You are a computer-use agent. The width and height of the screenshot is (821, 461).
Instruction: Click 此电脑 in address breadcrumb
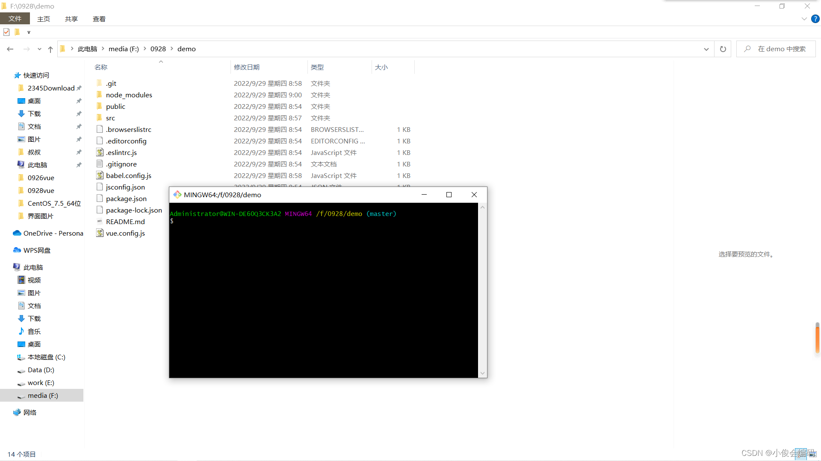(x=88, y=49)
